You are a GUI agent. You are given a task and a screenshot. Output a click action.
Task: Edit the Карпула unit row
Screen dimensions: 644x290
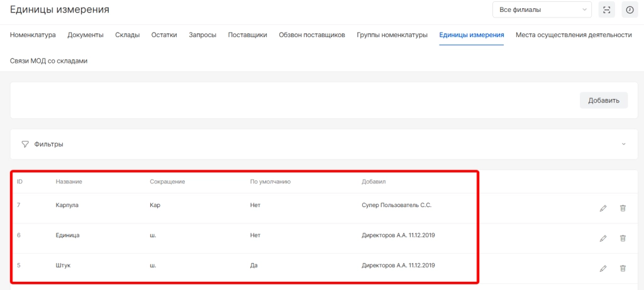click(602, 208)
